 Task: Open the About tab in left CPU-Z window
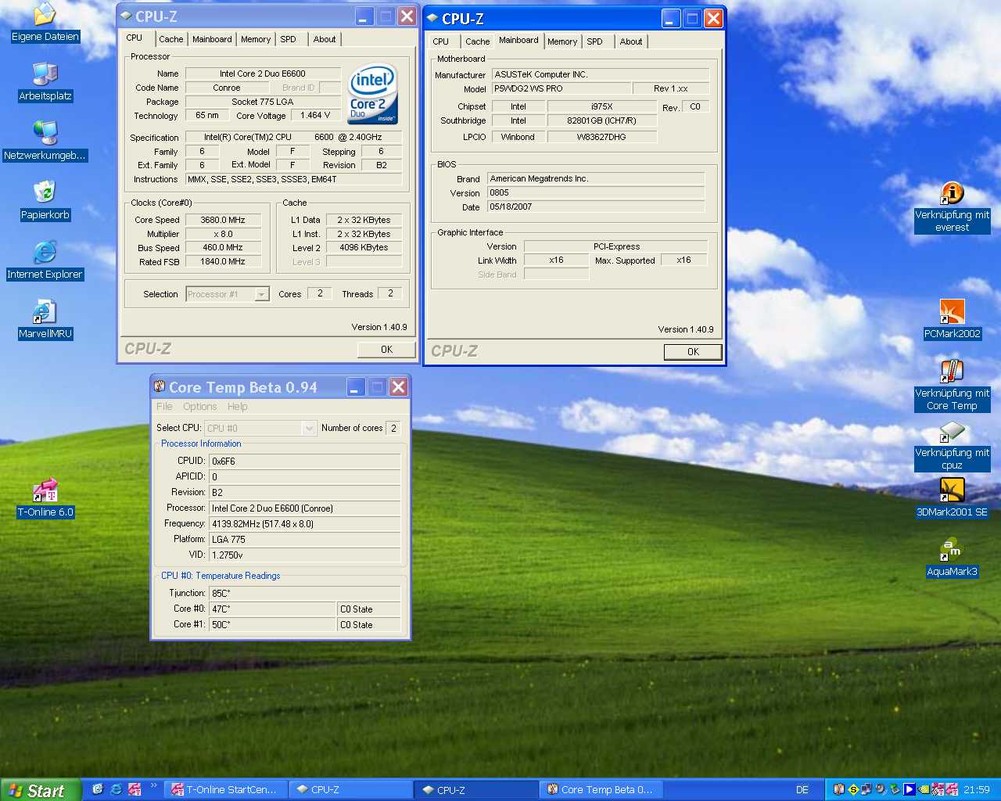tap(325, 39)
